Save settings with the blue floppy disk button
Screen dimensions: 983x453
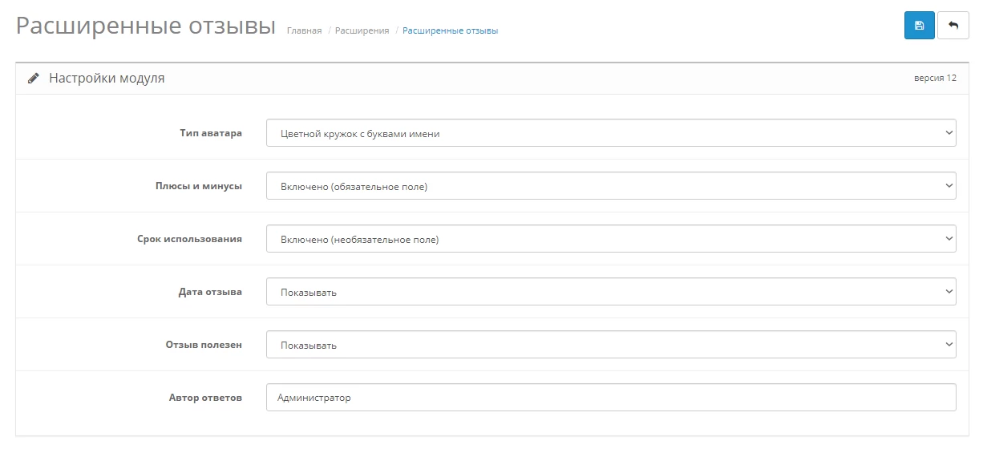click(919, 26)
